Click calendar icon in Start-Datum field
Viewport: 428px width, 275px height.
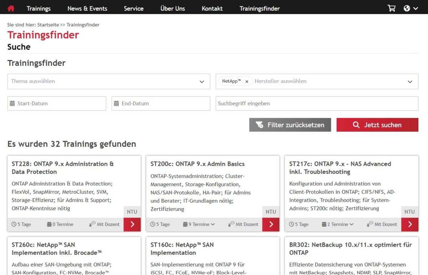14,104
